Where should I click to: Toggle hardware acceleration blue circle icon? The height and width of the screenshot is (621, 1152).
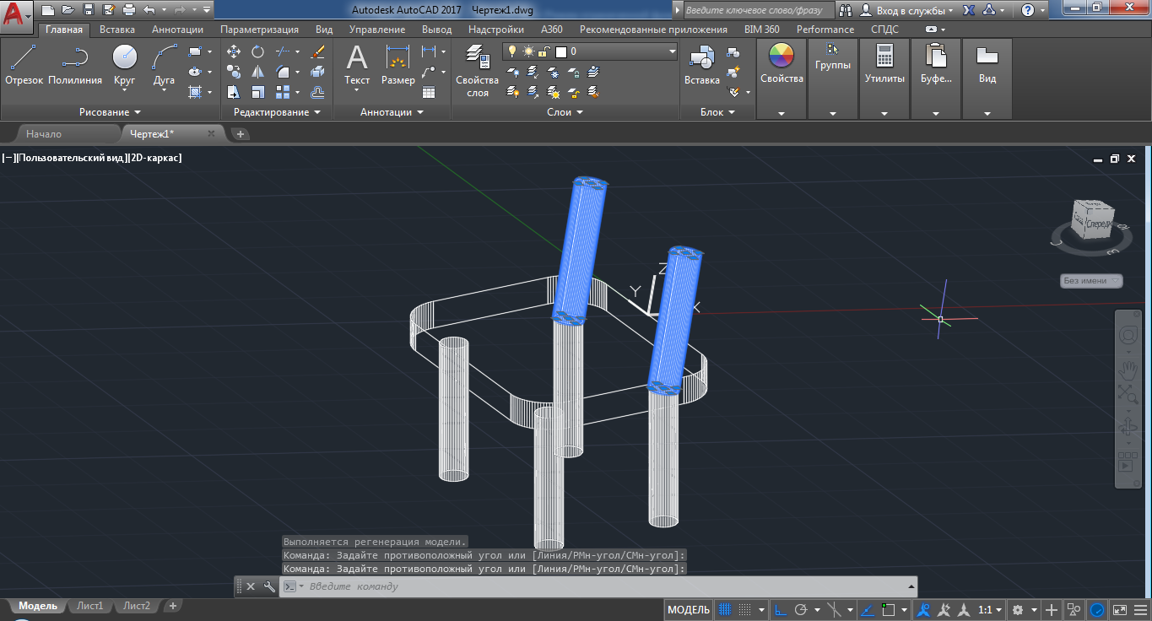pyautogui.click(x=1096, y=609)
